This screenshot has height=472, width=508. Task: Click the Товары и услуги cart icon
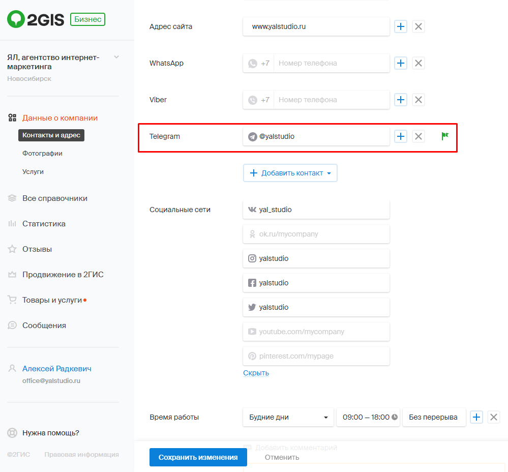pyautogui.click(x=12, y=300)
